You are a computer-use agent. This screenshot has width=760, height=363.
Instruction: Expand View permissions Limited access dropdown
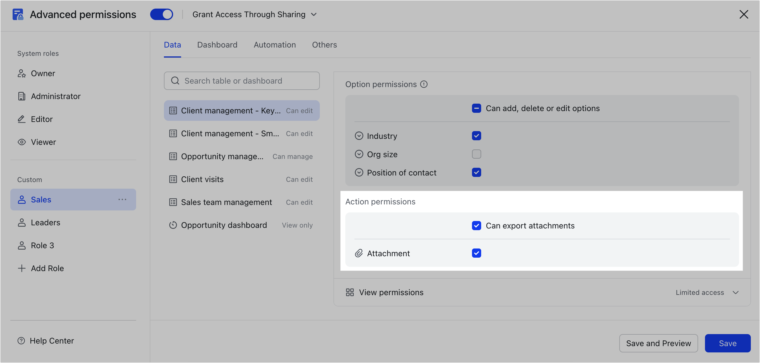point(707,293)
